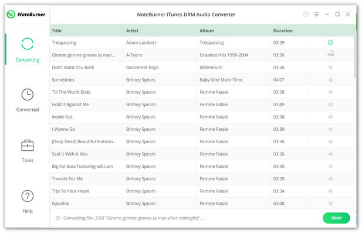Select the 'Trip To Your Heart' title

(70, 191)
